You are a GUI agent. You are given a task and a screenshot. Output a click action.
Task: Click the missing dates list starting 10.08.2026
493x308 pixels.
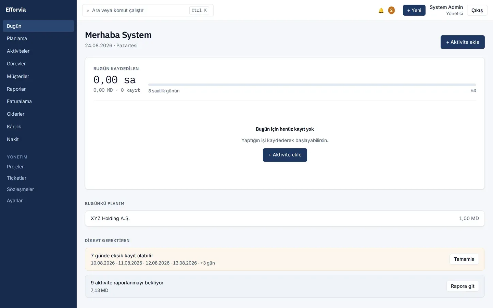click(153, 263)
